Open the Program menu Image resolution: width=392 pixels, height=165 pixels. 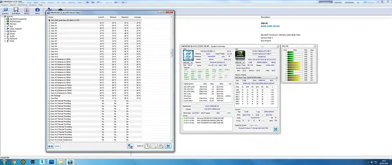pos(5,5)
